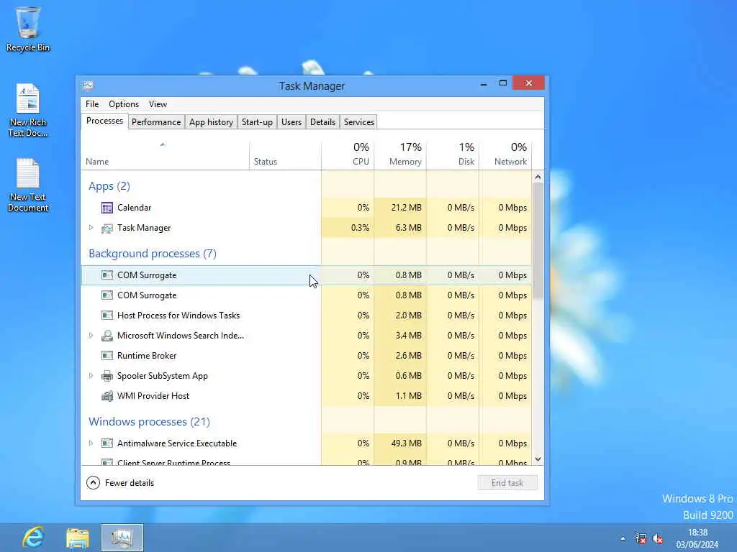The height and width of the screenshot is (552, 737).
Task: Select the Runtime Broker row name
Action: coord(147,356)
